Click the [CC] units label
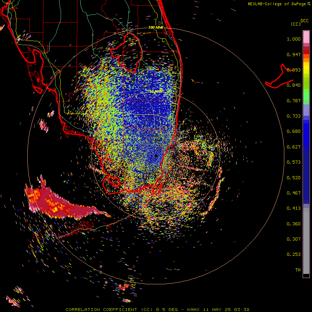 pos(296,24)
